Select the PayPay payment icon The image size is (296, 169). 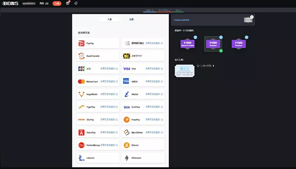pyautogui.click(x=81, y=44)
